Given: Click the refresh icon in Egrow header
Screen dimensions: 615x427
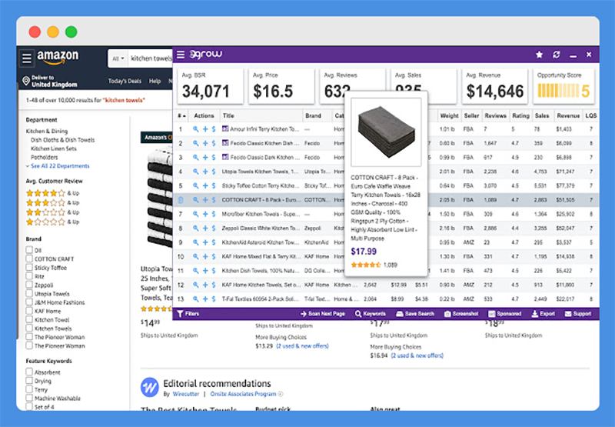Looking at the screenshot, I should (x=556, y=55).
